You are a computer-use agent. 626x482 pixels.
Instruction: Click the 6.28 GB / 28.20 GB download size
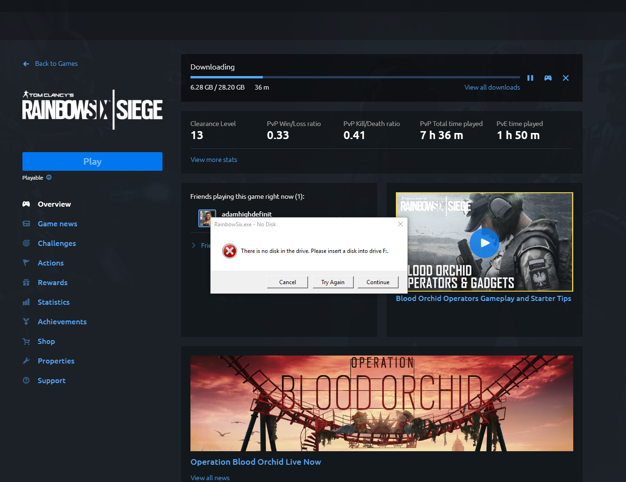tap(218, 87)
